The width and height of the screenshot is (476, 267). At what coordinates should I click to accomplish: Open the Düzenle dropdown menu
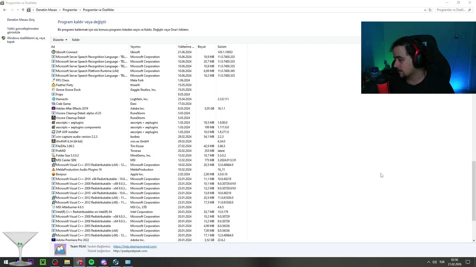60,40
